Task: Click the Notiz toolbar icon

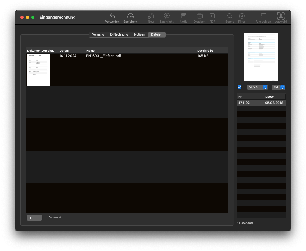Action: coord(183,16)
